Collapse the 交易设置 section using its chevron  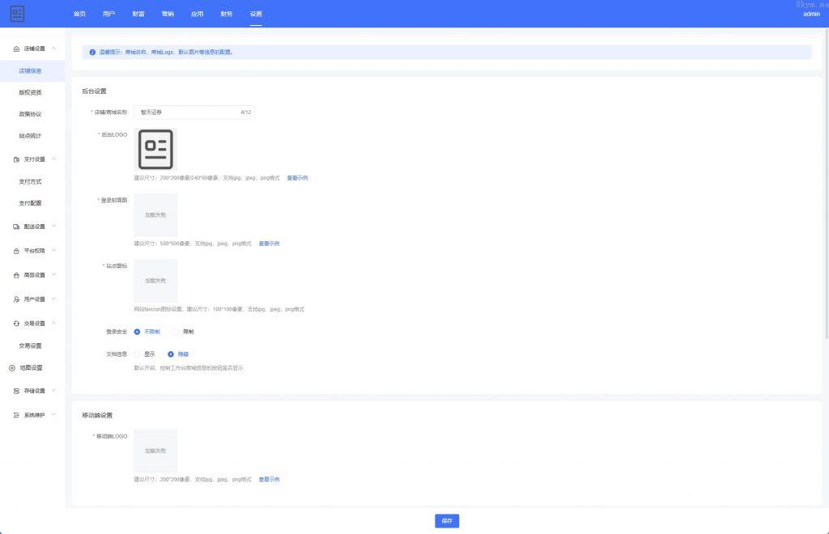pyautogui.click(x=54, y=323)
